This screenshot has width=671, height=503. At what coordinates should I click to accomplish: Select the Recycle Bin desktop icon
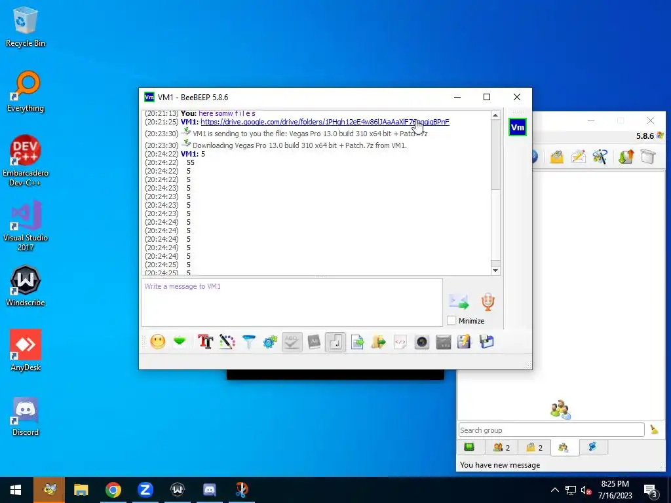pos(26,27)
